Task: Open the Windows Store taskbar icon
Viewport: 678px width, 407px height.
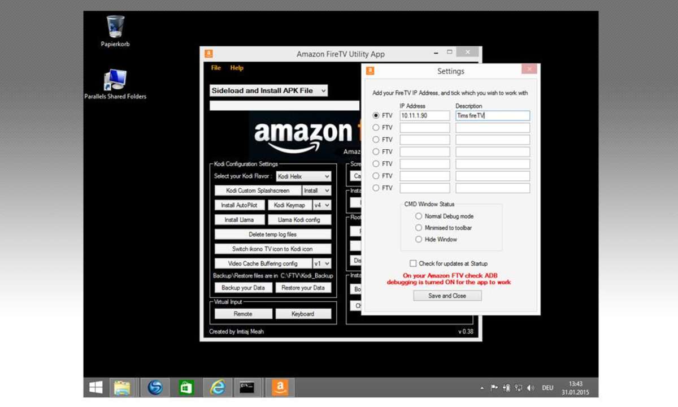Action: tap(186, 387)
